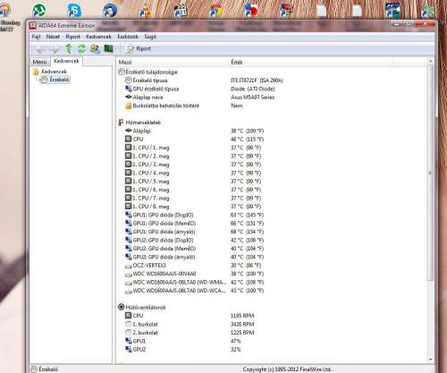Click the green chip toolbar icon
Viewport: 447px width, 373px height.
click(108, 48)
